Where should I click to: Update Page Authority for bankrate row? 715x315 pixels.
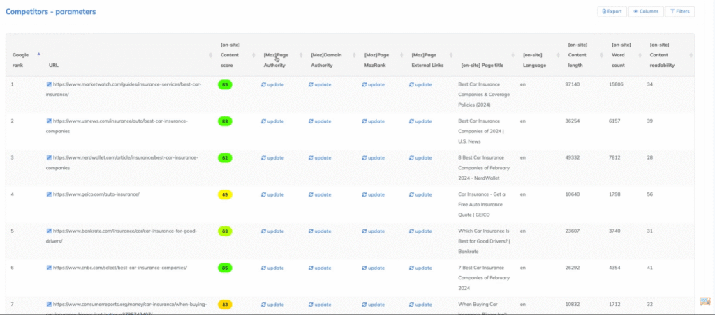pyautogui.click(x=272, y=231)
